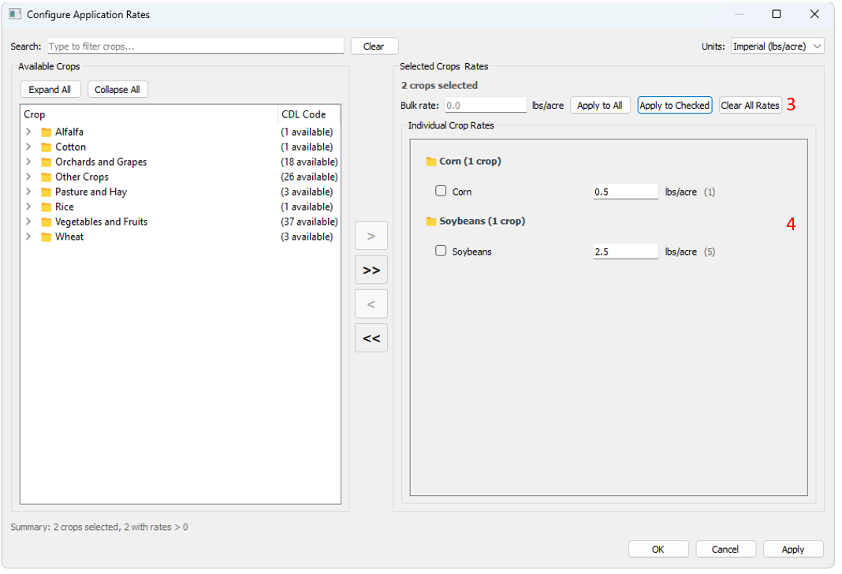Select the Pasture and Hay tree item
This screenshot has height=574, width=842.
point(91,192)
